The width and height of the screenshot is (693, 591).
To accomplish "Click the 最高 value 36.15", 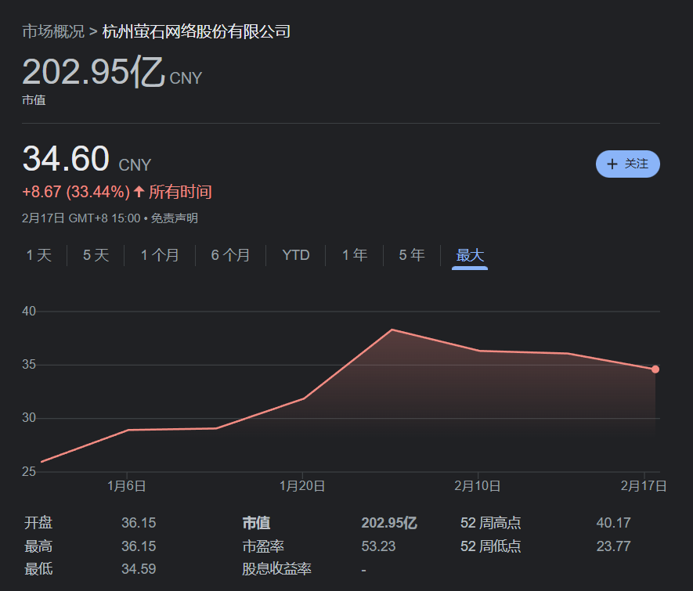I will tap(139, 546).
